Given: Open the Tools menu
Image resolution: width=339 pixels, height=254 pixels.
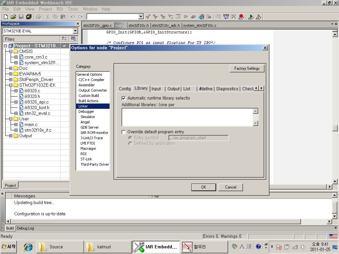Looking at the screenshot, I should tap(73, 9).
